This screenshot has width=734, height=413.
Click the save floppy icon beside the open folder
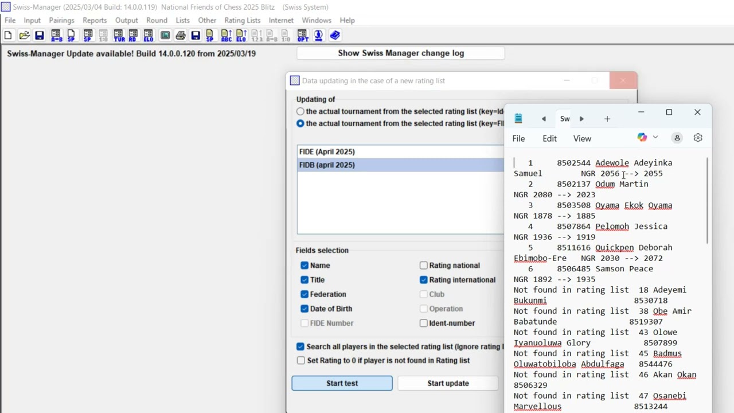pos(40,36)
